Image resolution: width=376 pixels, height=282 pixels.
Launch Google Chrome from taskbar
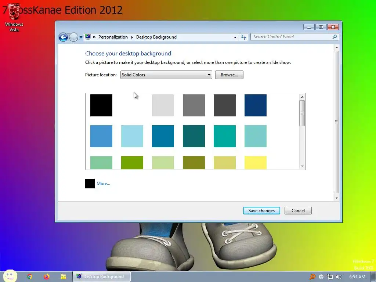tap(29, 276)
